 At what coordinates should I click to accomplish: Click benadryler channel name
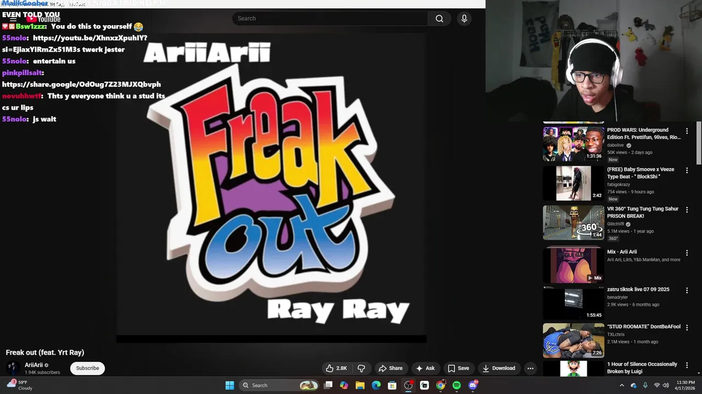click(x=618, y=297)
